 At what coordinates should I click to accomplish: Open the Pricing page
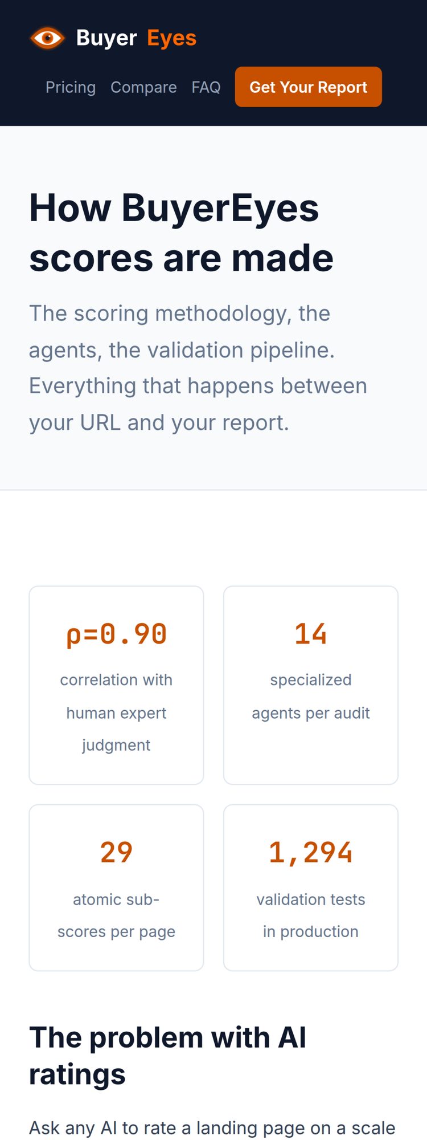[70, 87]
